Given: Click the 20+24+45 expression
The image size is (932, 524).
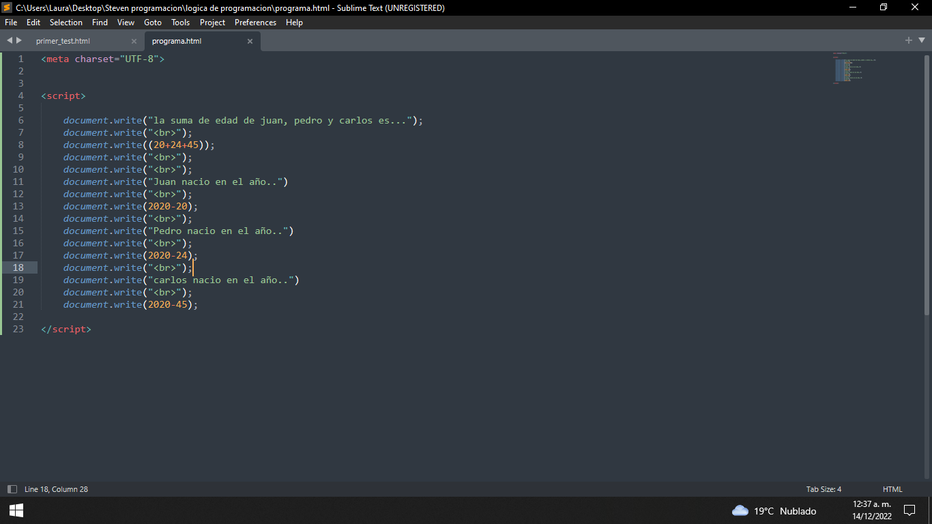Looking at the screenshot, I should [x=176, y=145].
